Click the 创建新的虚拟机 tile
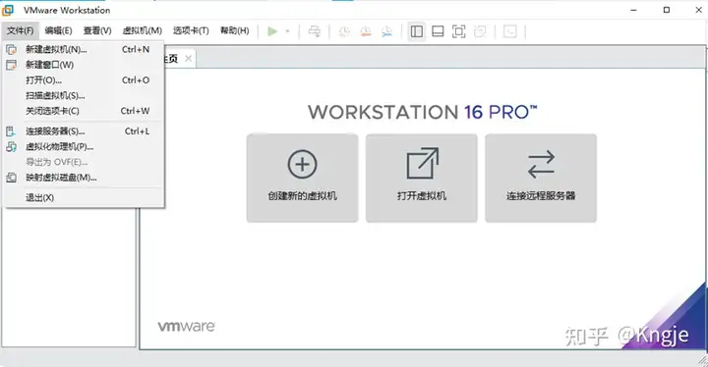Image resolution: width=708 pixels, height=367 pixels. [x=302, y=178]
